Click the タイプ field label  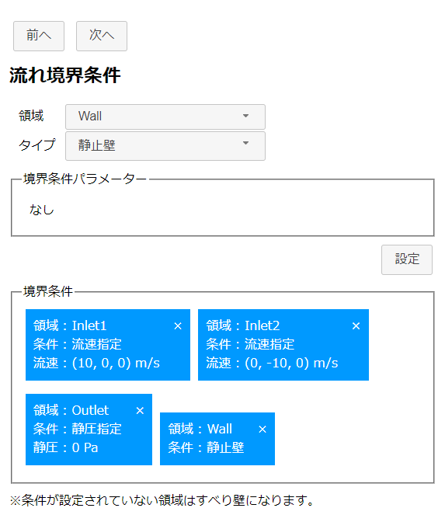coord(37,144)
